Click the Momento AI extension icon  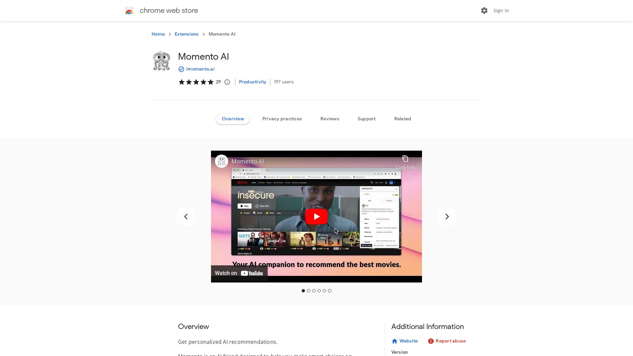click(161, 61)
